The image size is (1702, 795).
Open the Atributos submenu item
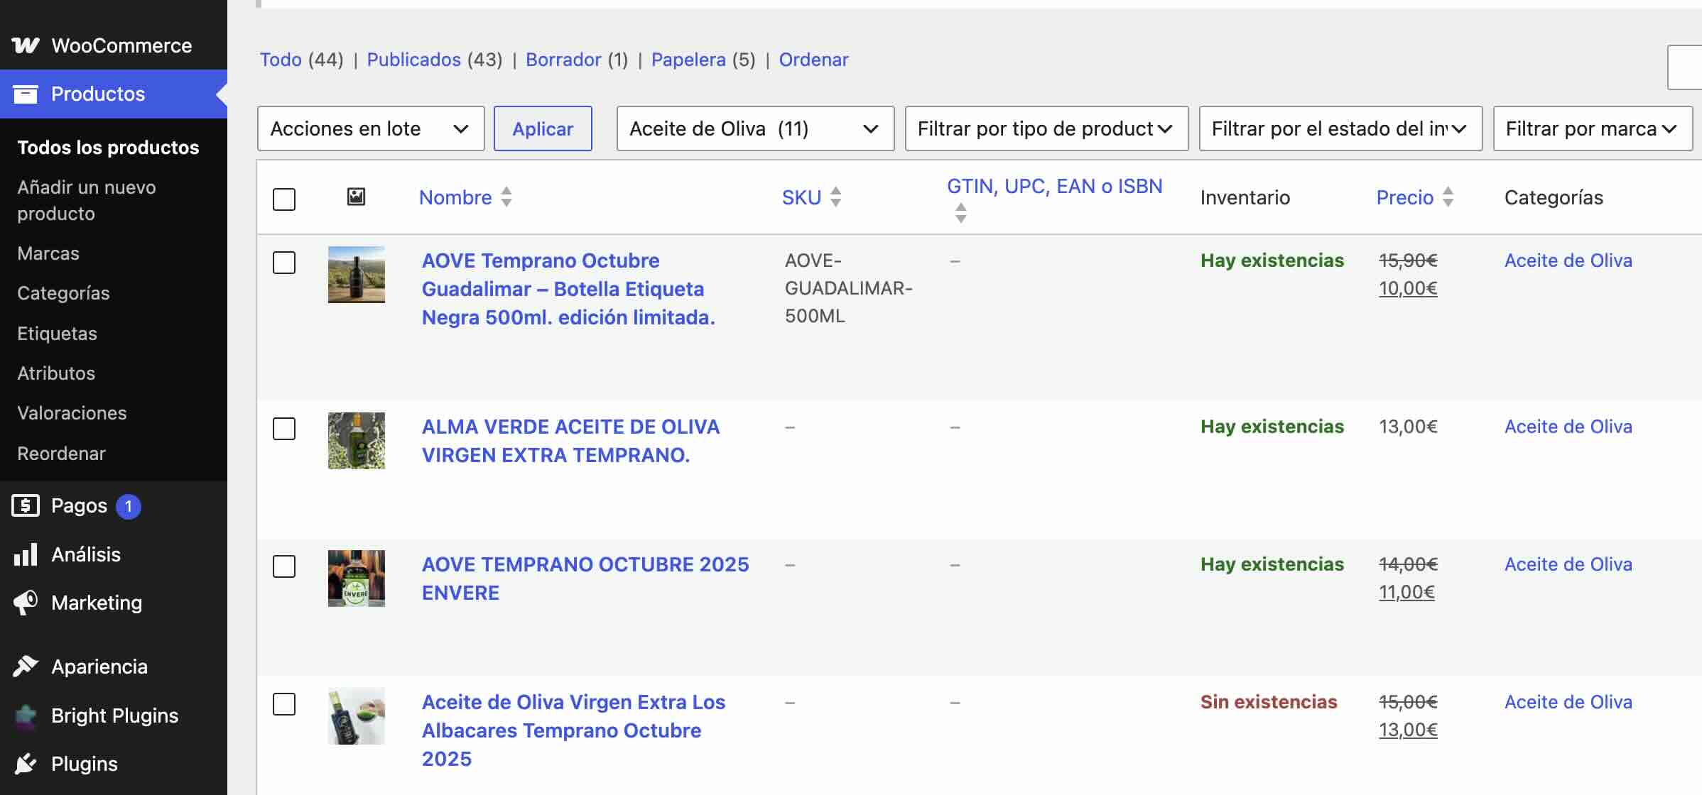pos(56,373)
